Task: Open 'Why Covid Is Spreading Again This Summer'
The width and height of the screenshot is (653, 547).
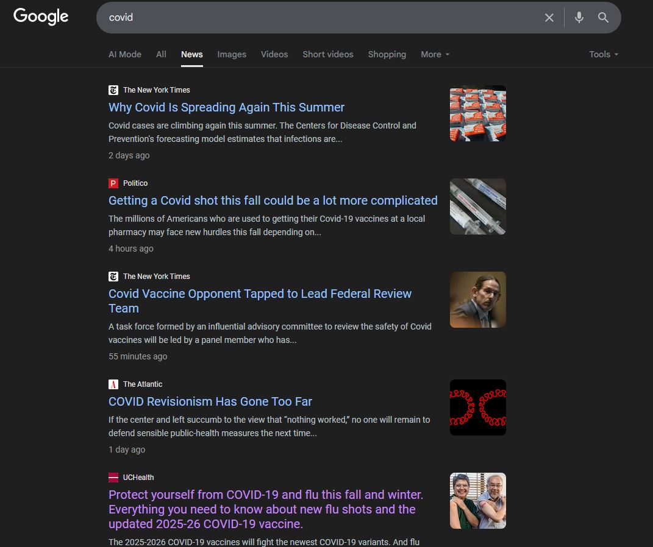Action: pyautogui.click(x=226, y=107)
